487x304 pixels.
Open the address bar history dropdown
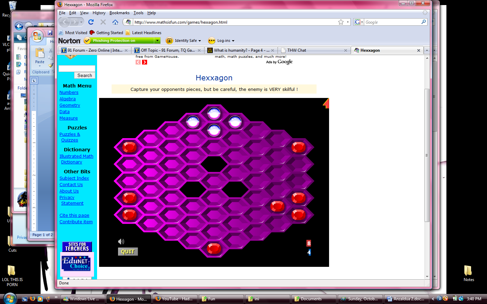[x=348, y=22]
